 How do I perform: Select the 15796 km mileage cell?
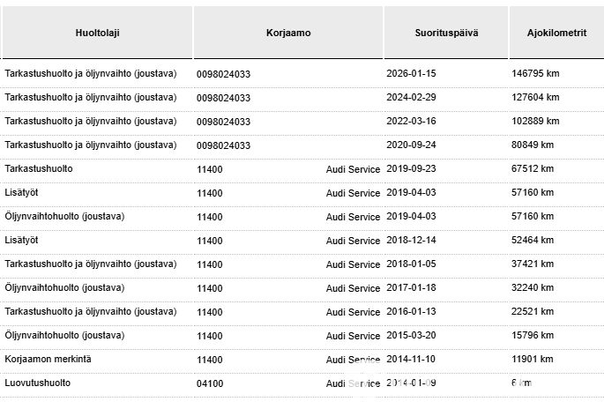coord(533,336)
